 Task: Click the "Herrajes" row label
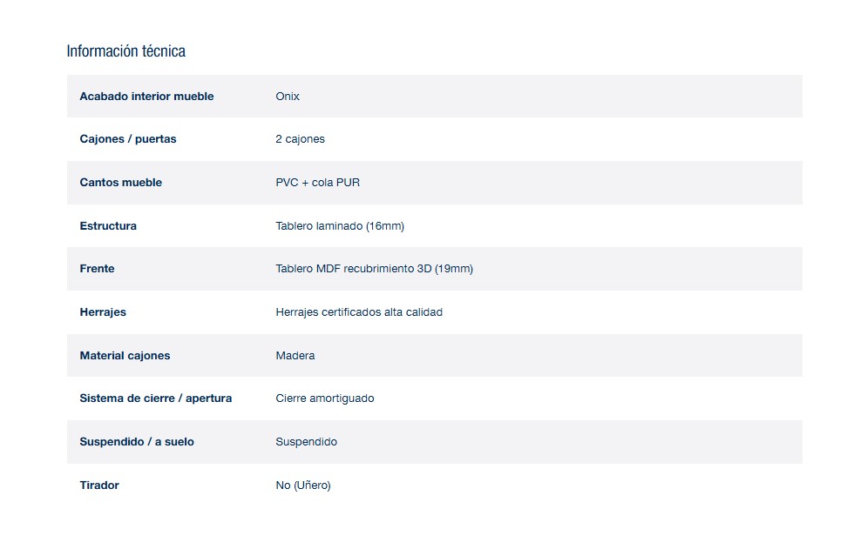pos(103,312)
